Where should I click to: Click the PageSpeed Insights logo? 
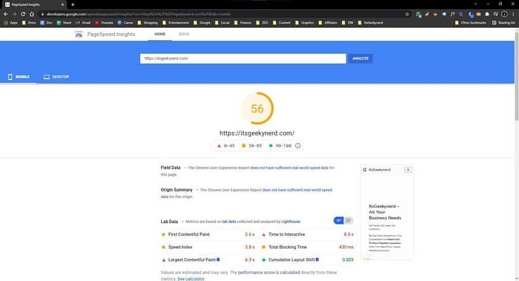pyautogui.click(x=78, y=34)
